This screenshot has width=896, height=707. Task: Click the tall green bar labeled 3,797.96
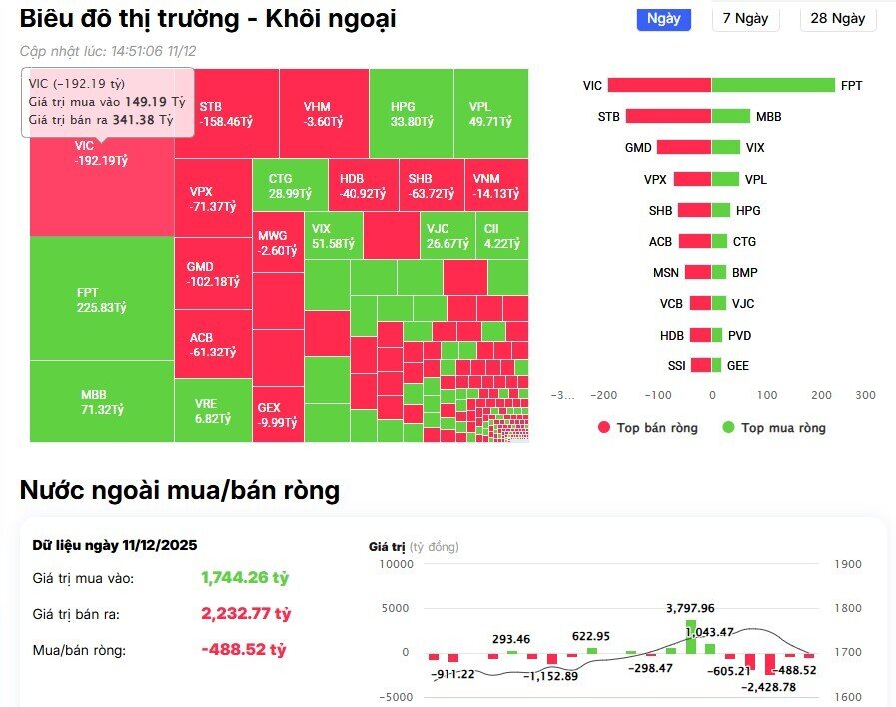690,635
